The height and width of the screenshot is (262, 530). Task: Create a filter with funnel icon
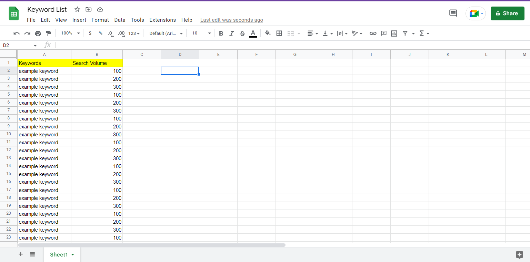[405, 33]
